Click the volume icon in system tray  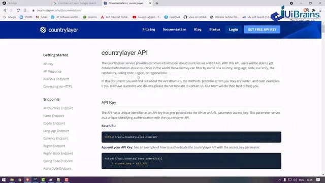coord(295,180)
